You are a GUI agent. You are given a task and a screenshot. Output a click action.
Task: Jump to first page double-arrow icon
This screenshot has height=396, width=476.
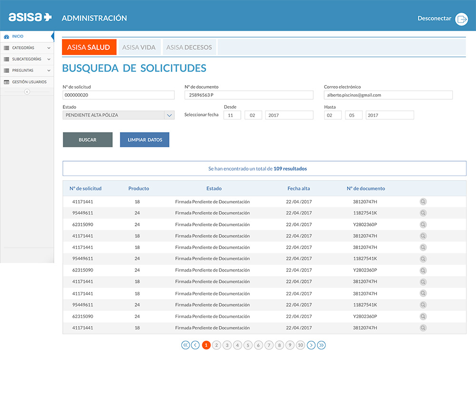click(x=185, y=345)
